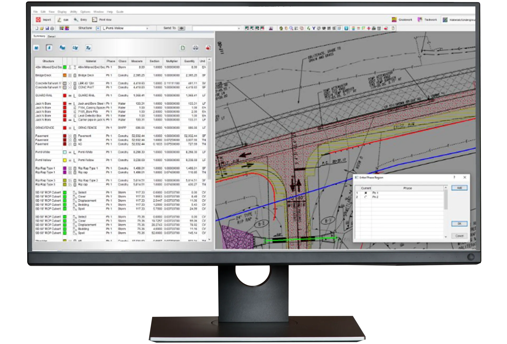Open the Structure dropdown showing Pvmt-Yellow

(x=147, y=28)
